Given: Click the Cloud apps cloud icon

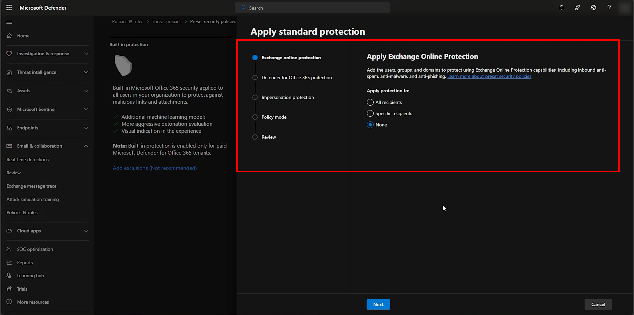Looking at the screenshot, I should click(9, 231).
